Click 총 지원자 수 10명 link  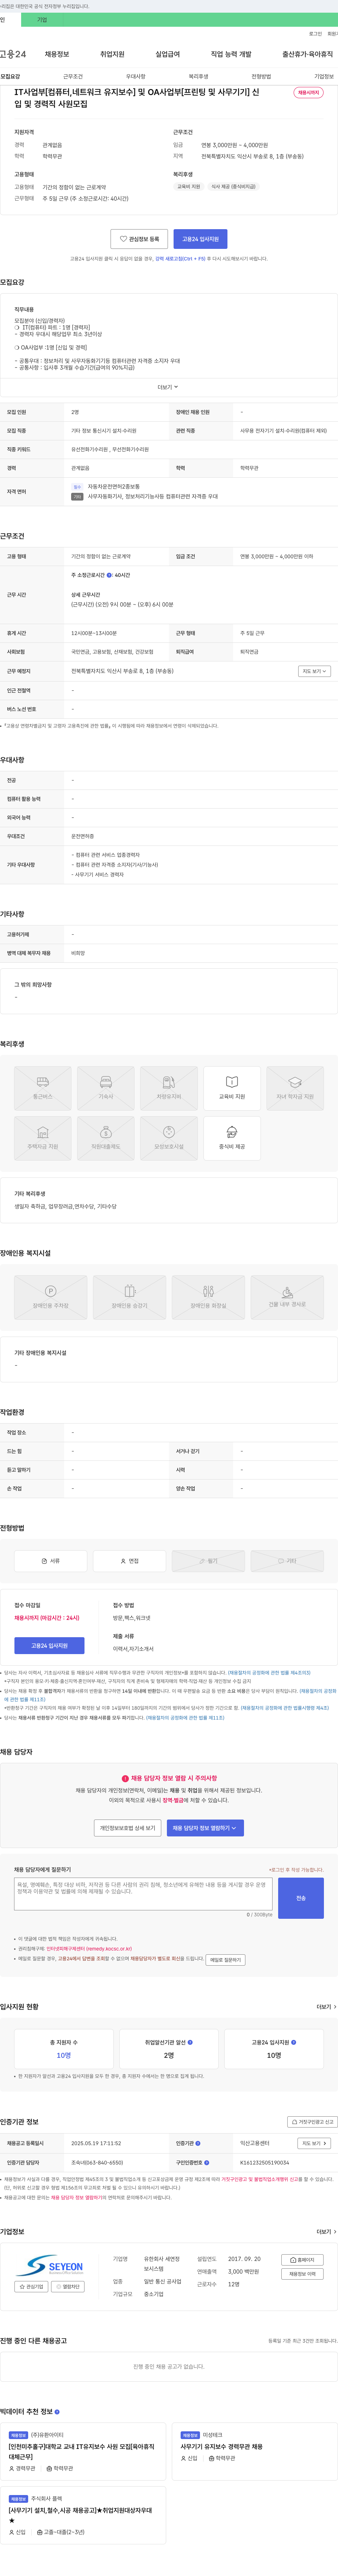(x=64, y=2055)
